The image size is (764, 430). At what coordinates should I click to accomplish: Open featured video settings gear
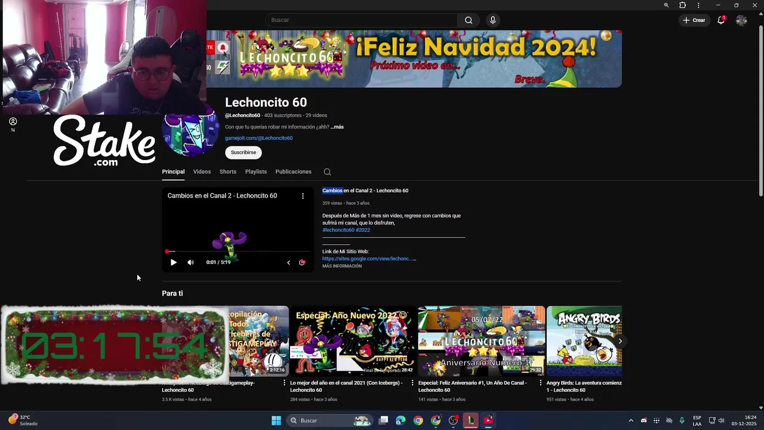tap(302, 262)
